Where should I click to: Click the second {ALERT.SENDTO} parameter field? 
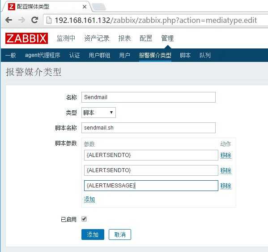point(151,170)
